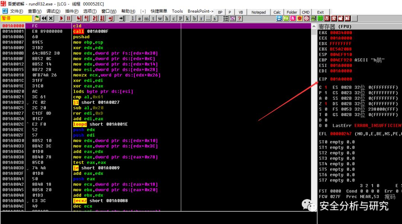This screenshot has width=402, height=224.
Task: Click the Exit shortcut button
Action: pos(320,12)
